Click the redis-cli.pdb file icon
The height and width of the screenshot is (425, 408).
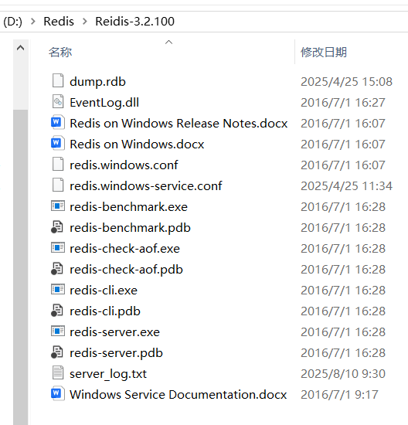(x=57, y=311)
